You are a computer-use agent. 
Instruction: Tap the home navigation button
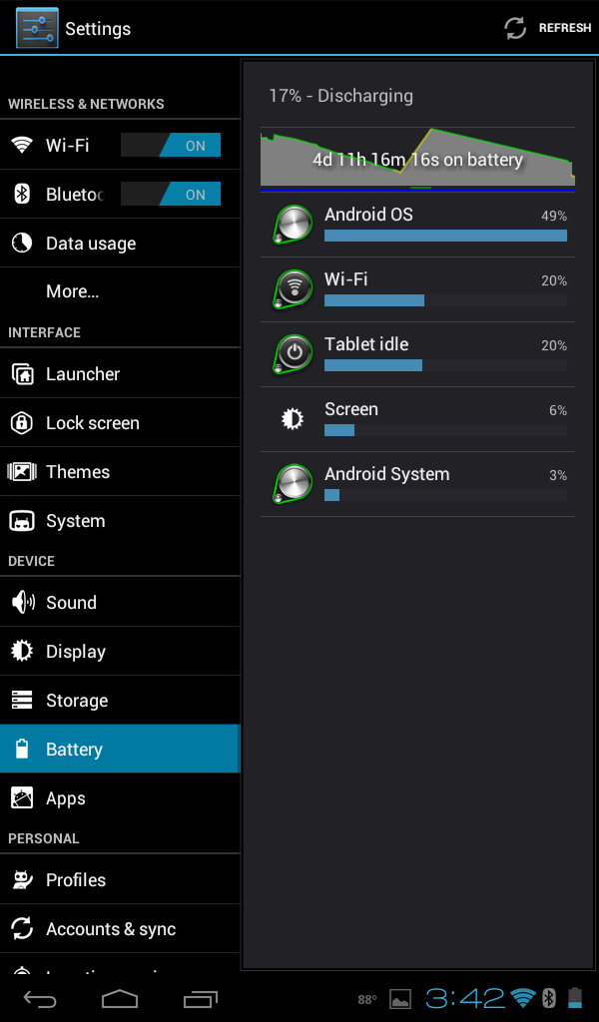tap(120, 998)
